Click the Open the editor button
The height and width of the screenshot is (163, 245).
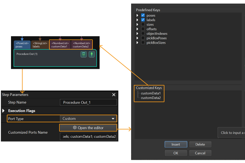pos(88,128)
